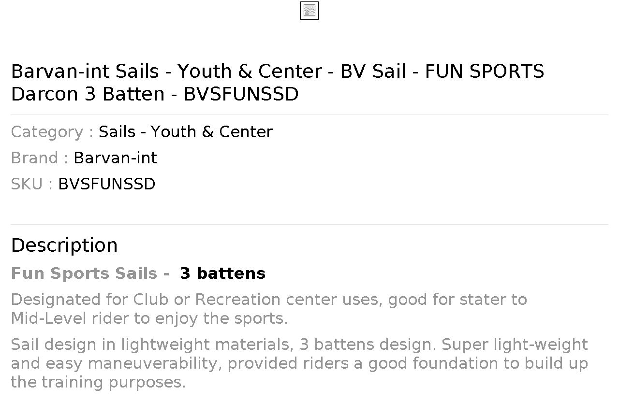
Task: Click the Description heading
Action: click(x=64, y=245)
